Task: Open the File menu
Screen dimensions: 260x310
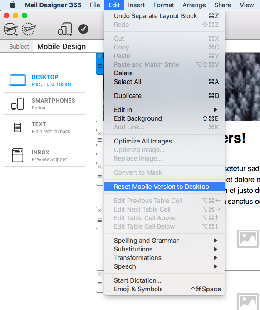Action: click(x=95, y=5)
